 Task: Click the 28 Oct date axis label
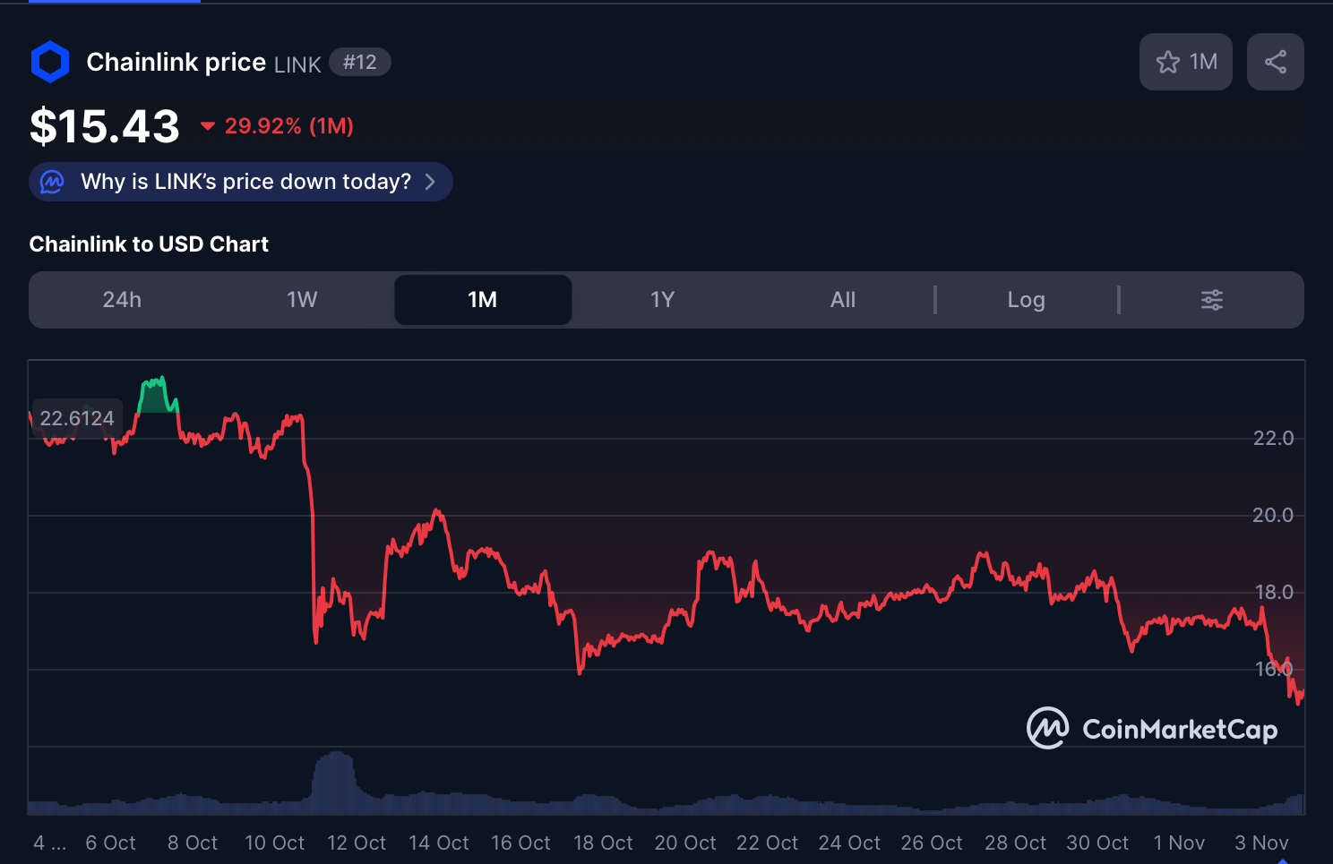click(x=1015, y=843)
